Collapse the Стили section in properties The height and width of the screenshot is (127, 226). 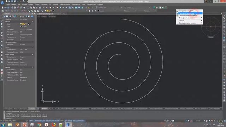(32, 47)
